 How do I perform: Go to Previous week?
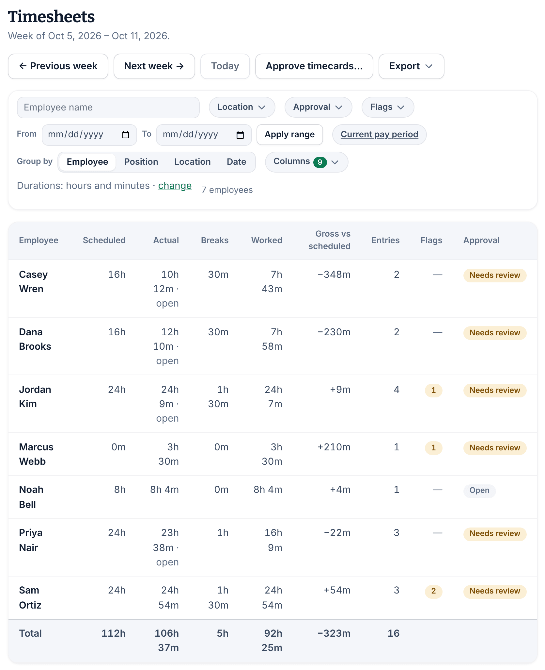pyautogui.click(x=58, y=66)
